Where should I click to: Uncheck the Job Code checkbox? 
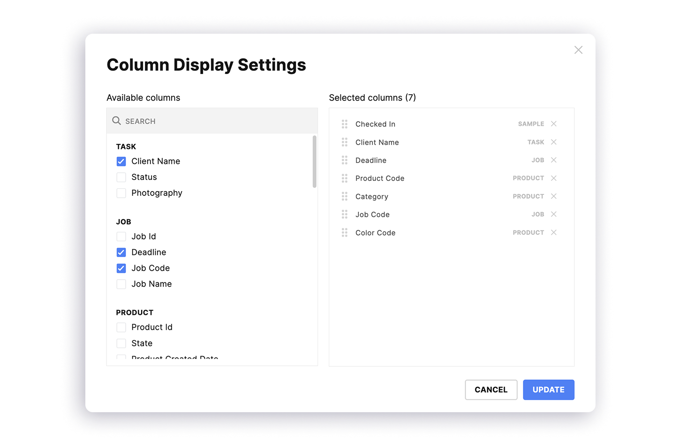121,268
